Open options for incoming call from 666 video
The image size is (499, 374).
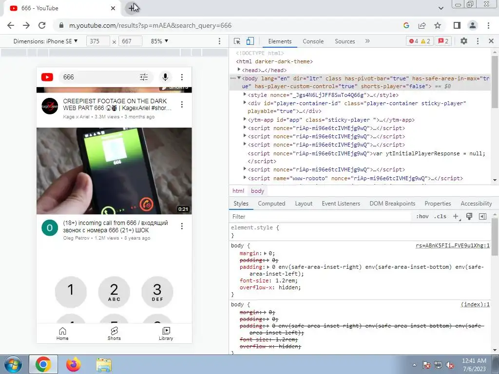pos(182,226)
